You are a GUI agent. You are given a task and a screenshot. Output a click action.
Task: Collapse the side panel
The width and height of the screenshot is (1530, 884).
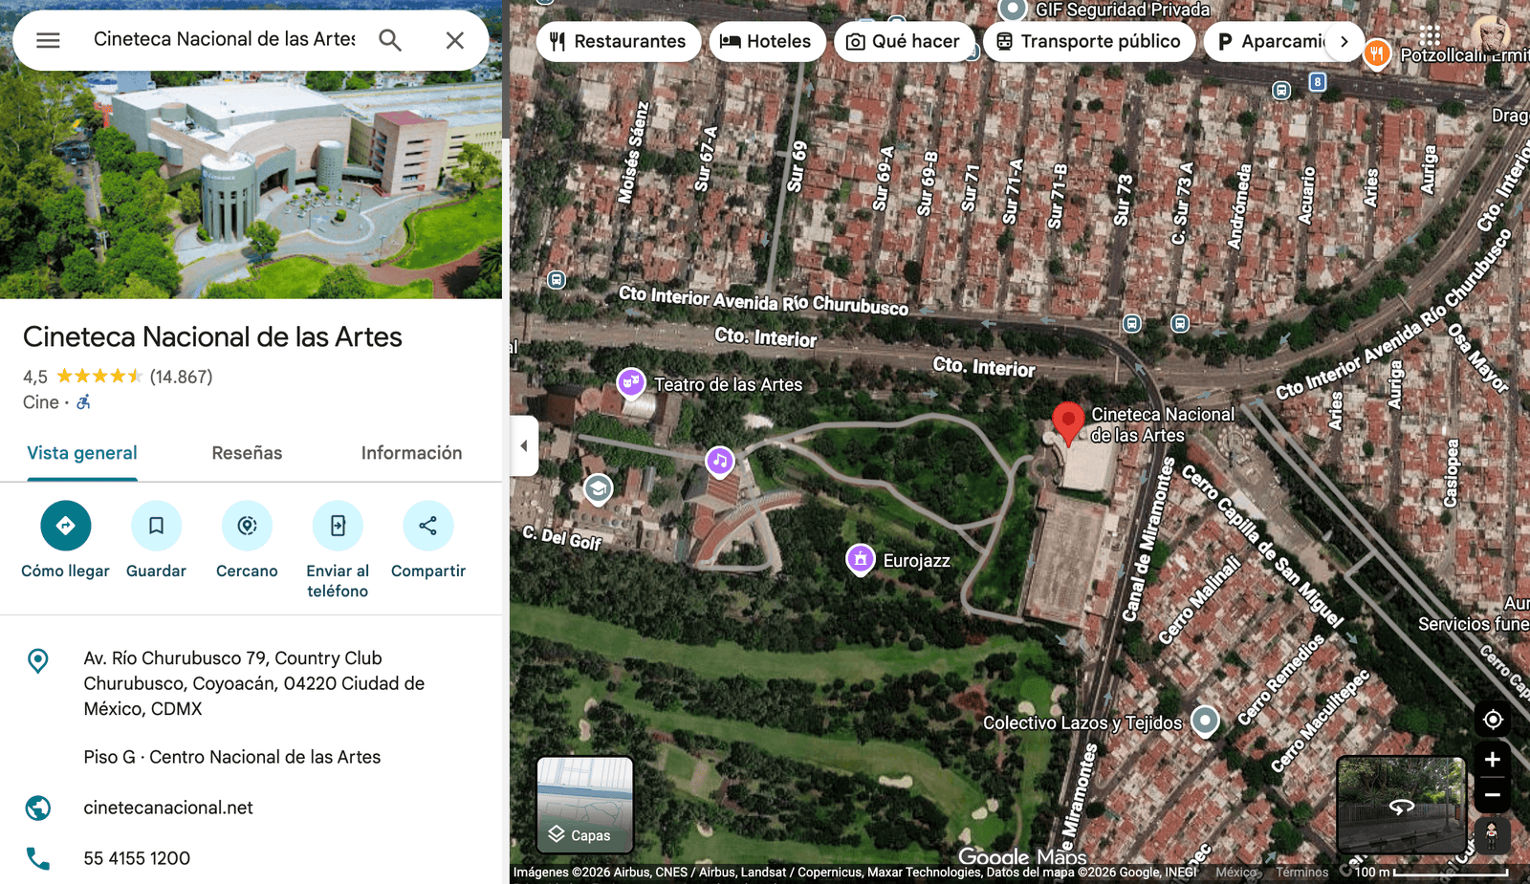524,445
